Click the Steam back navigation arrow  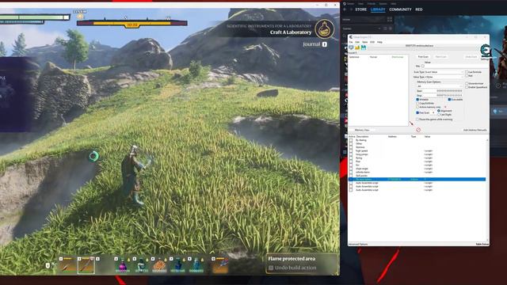pyautogui.click(x=345, y=9)
